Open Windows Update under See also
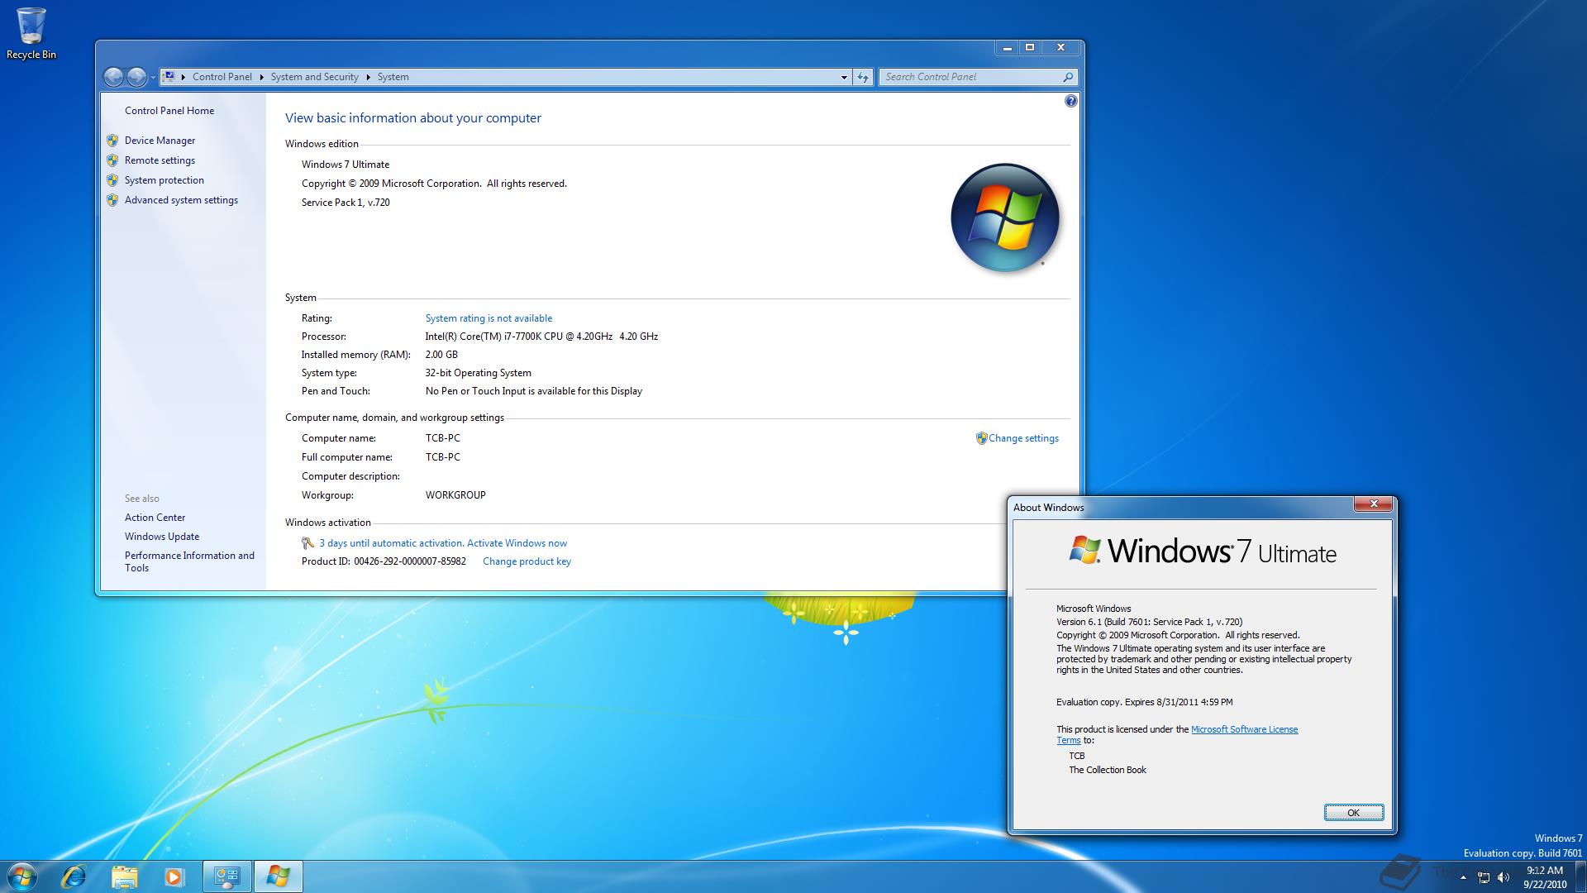The width and height of the screenshot is (1587, 893). pos(162,537)
